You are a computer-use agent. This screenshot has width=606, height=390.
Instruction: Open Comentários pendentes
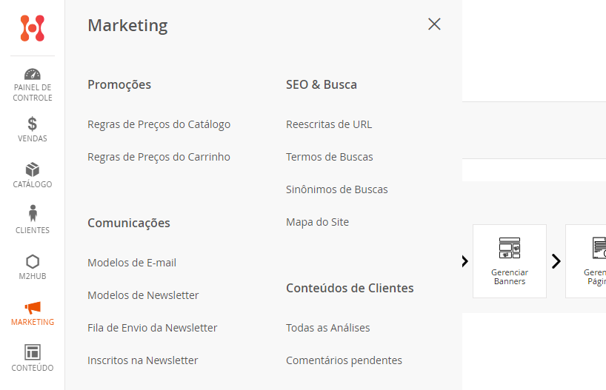344,360
